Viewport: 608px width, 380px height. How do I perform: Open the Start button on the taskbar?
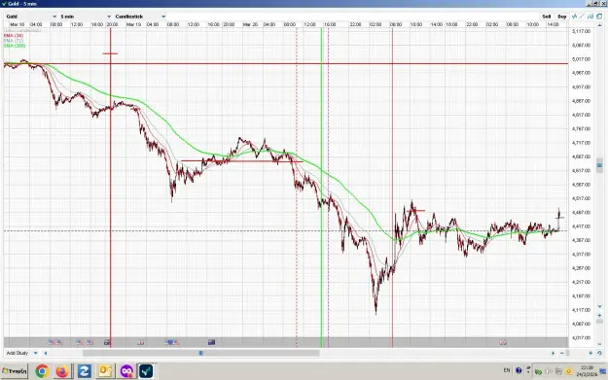[14, 371]
